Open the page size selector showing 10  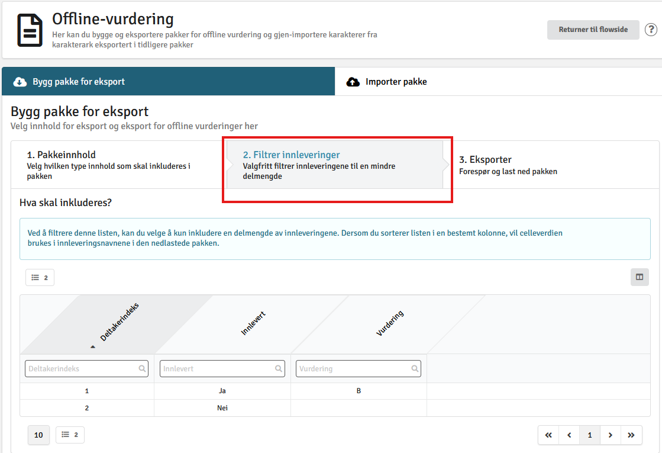(x=38, y=435)
